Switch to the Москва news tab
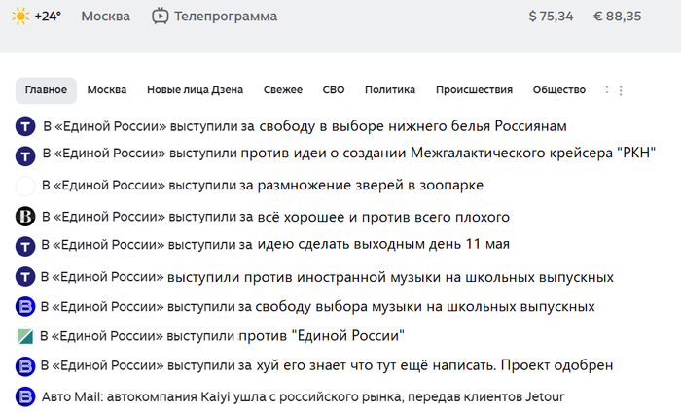 tap(107, 90)
